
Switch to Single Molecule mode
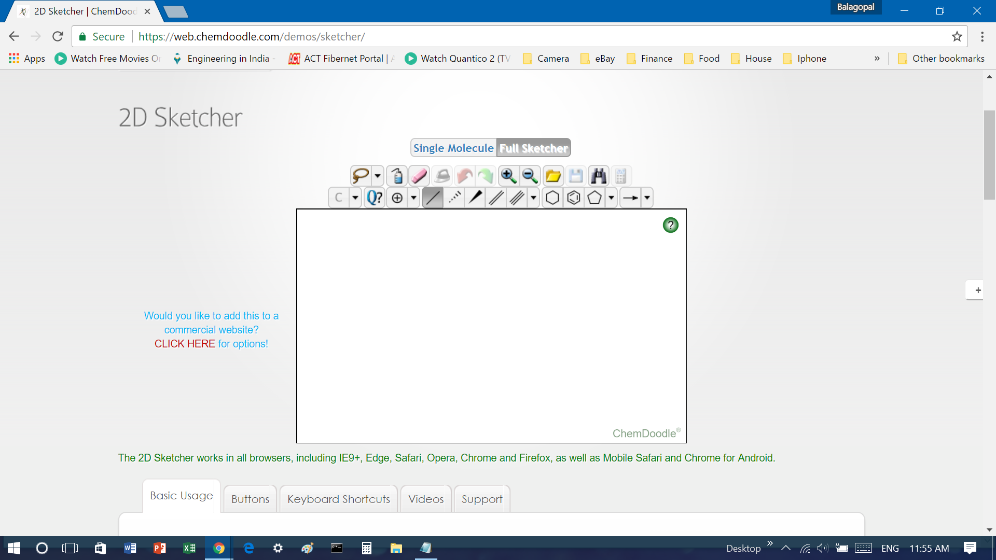(x=454, y=147)
